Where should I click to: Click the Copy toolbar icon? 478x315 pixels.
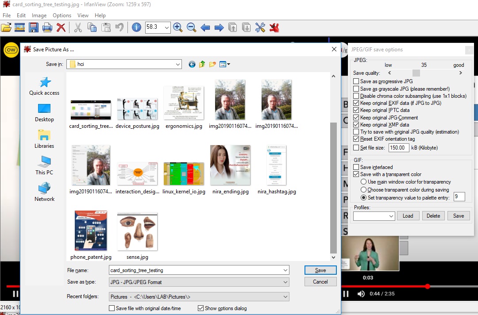pos(92,27)
